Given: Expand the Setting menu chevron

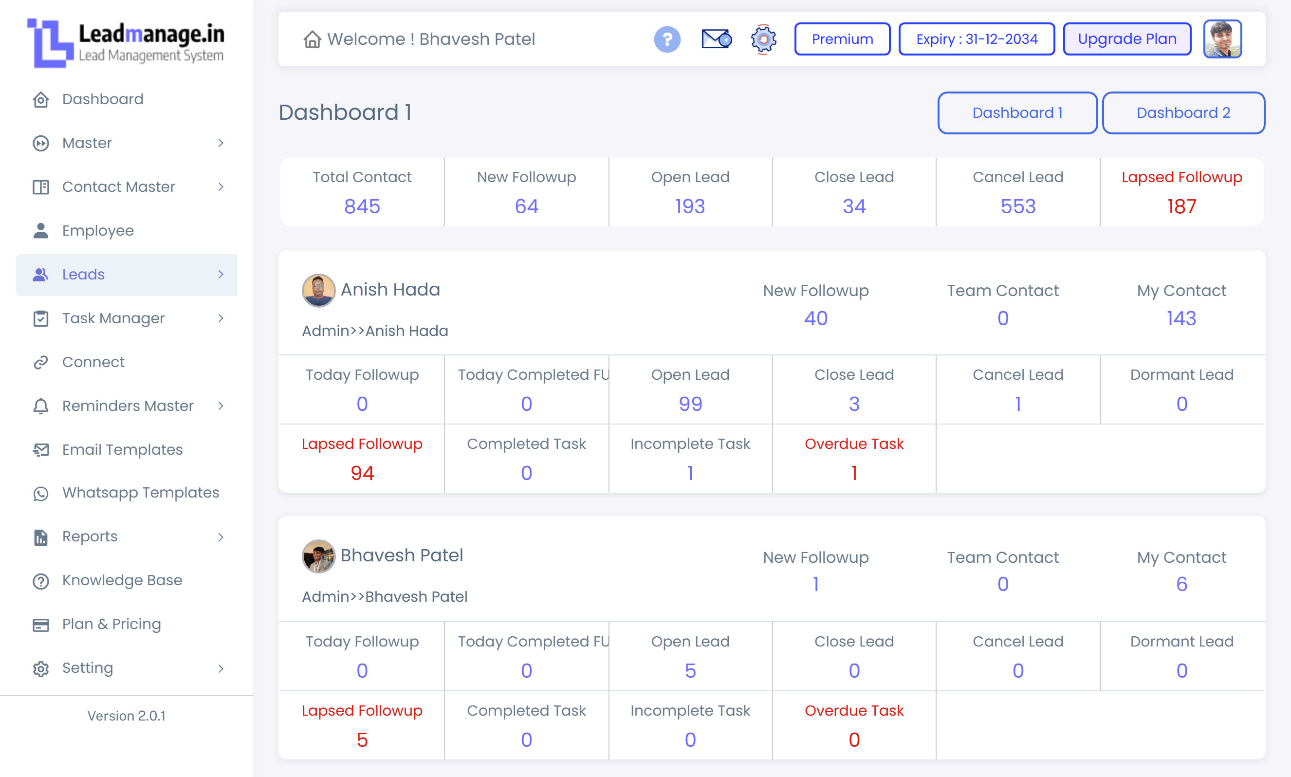Looking at the screenshot, I should pyautogui.click(x=221, y=668).
